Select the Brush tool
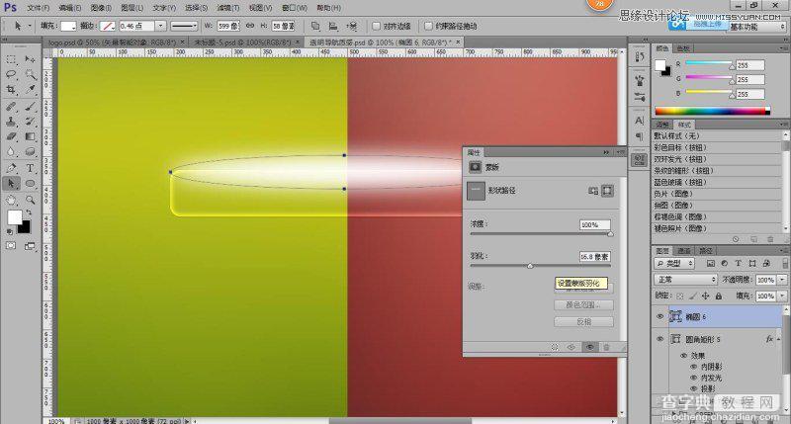 pyautogui.click(x=31, y=107)
